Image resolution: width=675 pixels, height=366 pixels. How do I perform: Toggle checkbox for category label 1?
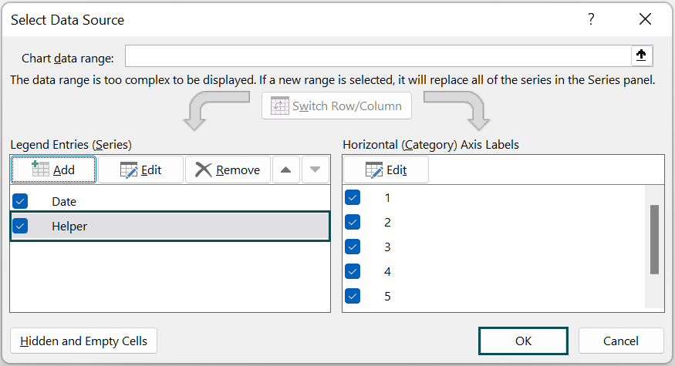pyautogui.click(x=353, y=197)
